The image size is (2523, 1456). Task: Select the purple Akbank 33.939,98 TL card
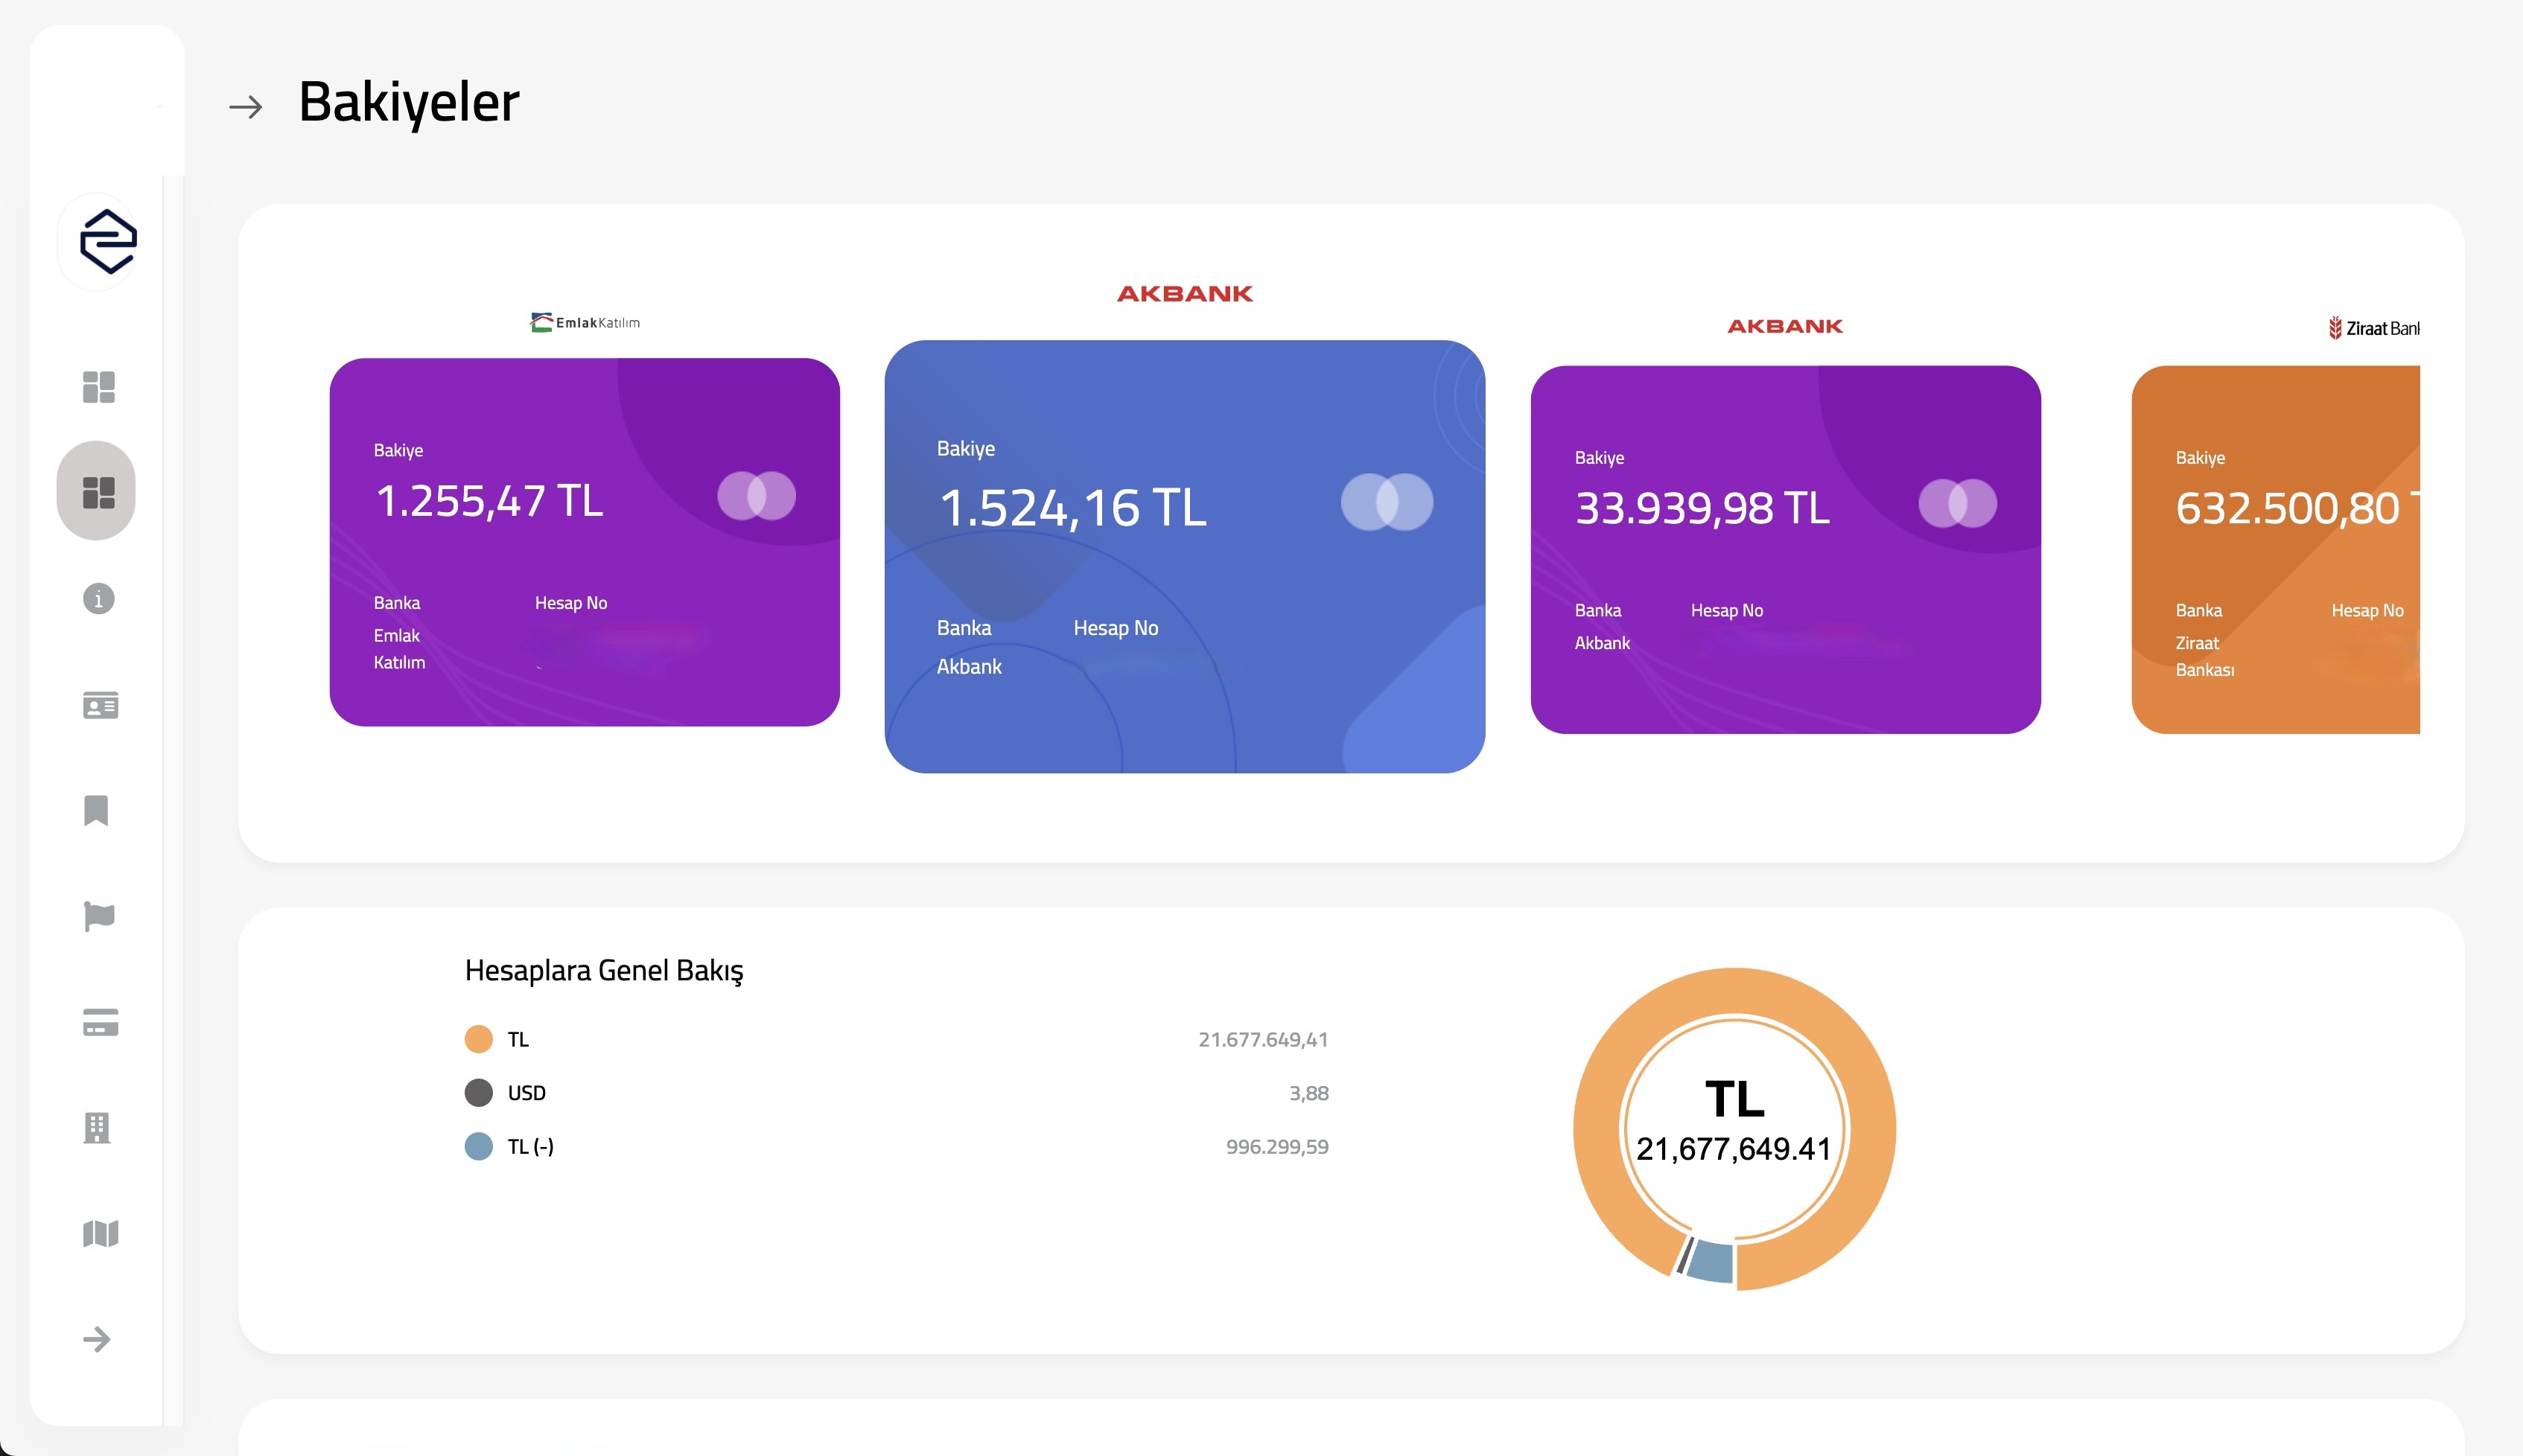tap(1785, 549)
